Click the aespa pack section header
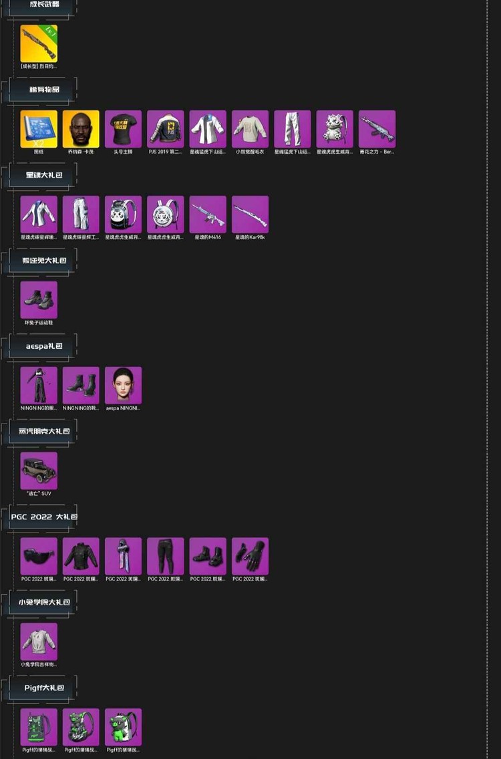The image size is (501, 759). [x=43, y=346]
